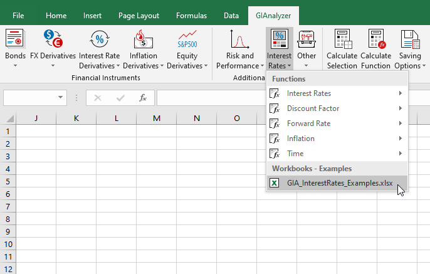Click the Inflation Derivatives flame icon

[x=143, y=39]
